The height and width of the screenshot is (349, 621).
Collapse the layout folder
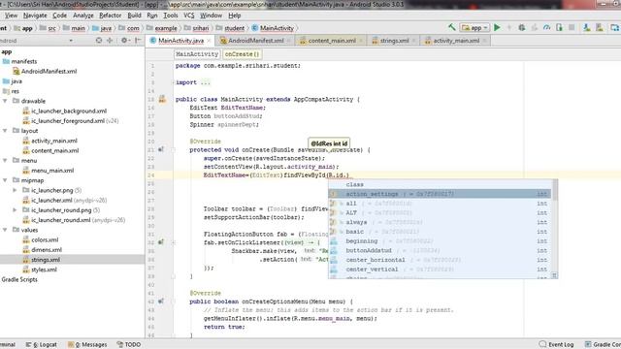(5, 131)
